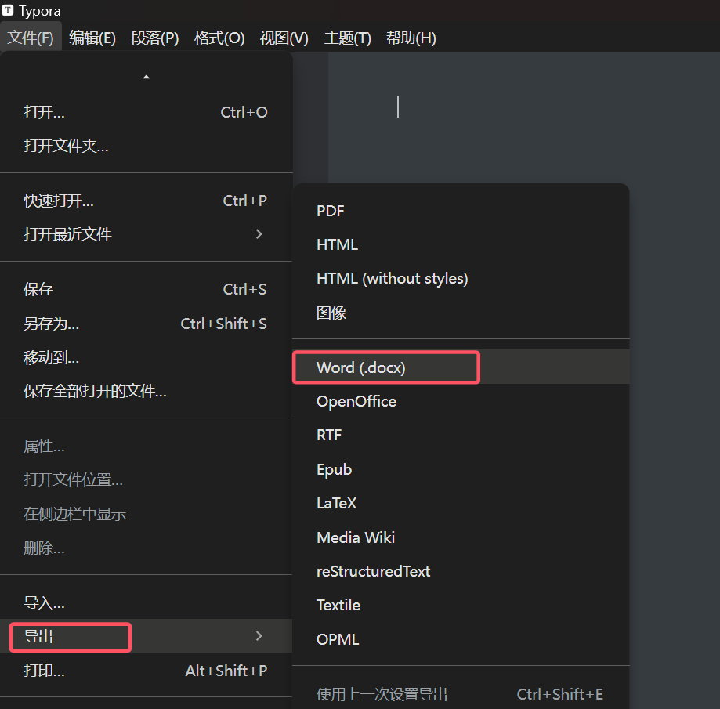
Task: Expand the 导出 export submenu
Action: coord(146,636)
